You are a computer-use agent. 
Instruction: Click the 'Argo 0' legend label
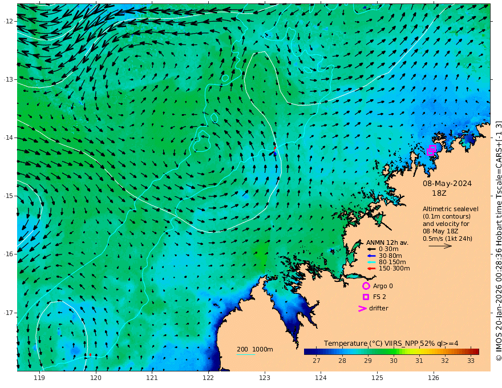[383, 286]
